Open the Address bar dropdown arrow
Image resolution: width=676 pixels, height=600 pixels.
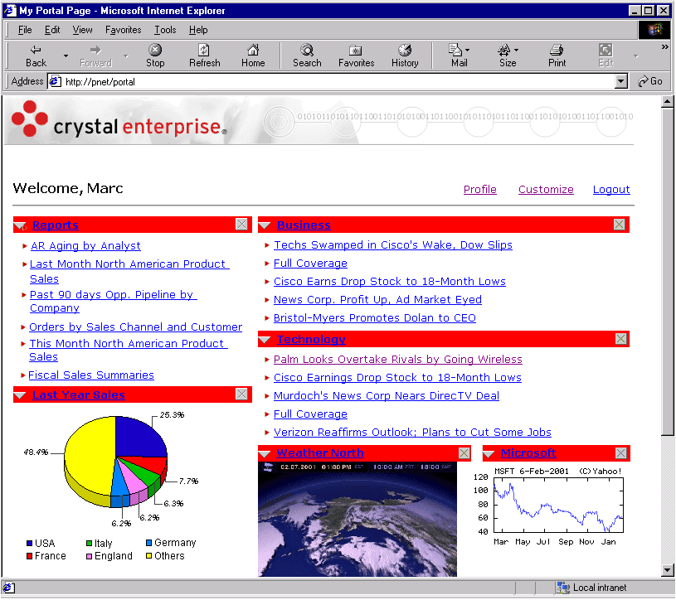pyautogui.click(x=620, y=81)
